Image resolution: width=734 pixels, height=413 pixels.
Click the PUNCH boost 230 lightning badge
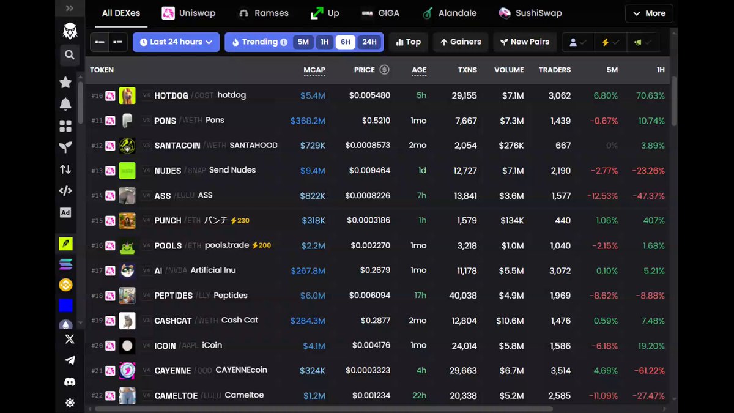point(240,220)
